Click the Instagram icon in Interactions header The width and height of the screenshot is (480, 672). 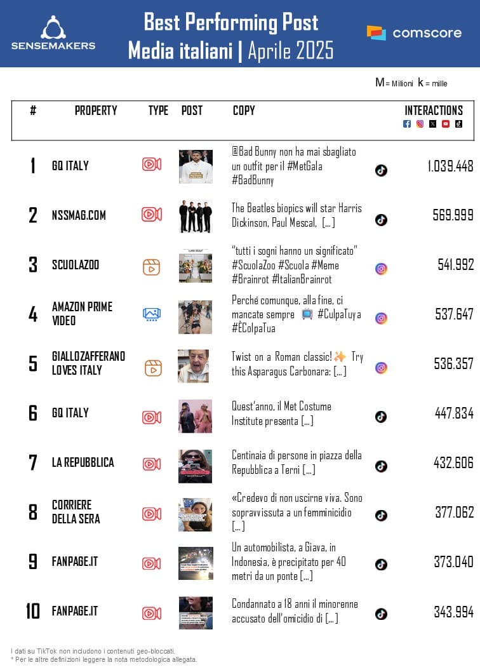point(420,124)
